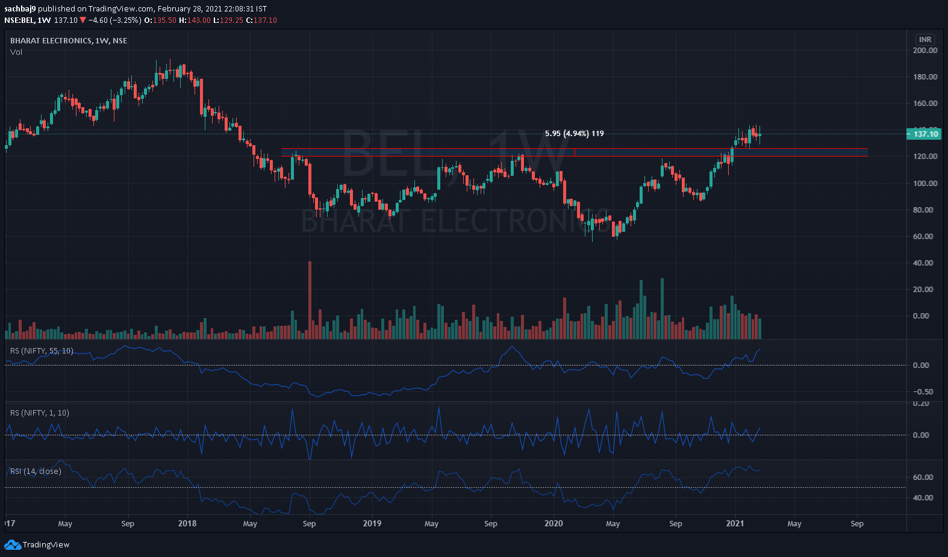
Task: Click the red down-arrow change indicator
Action: tap(83, 20)
